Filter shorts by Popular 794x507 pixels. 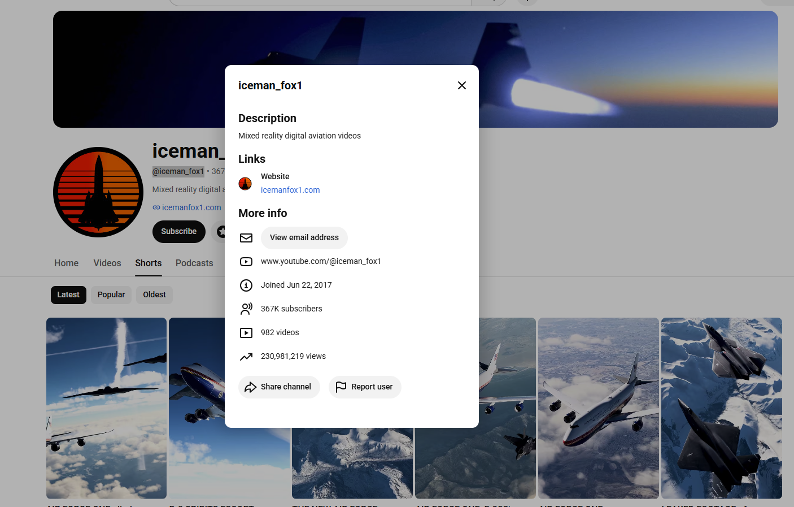[111, 295]
